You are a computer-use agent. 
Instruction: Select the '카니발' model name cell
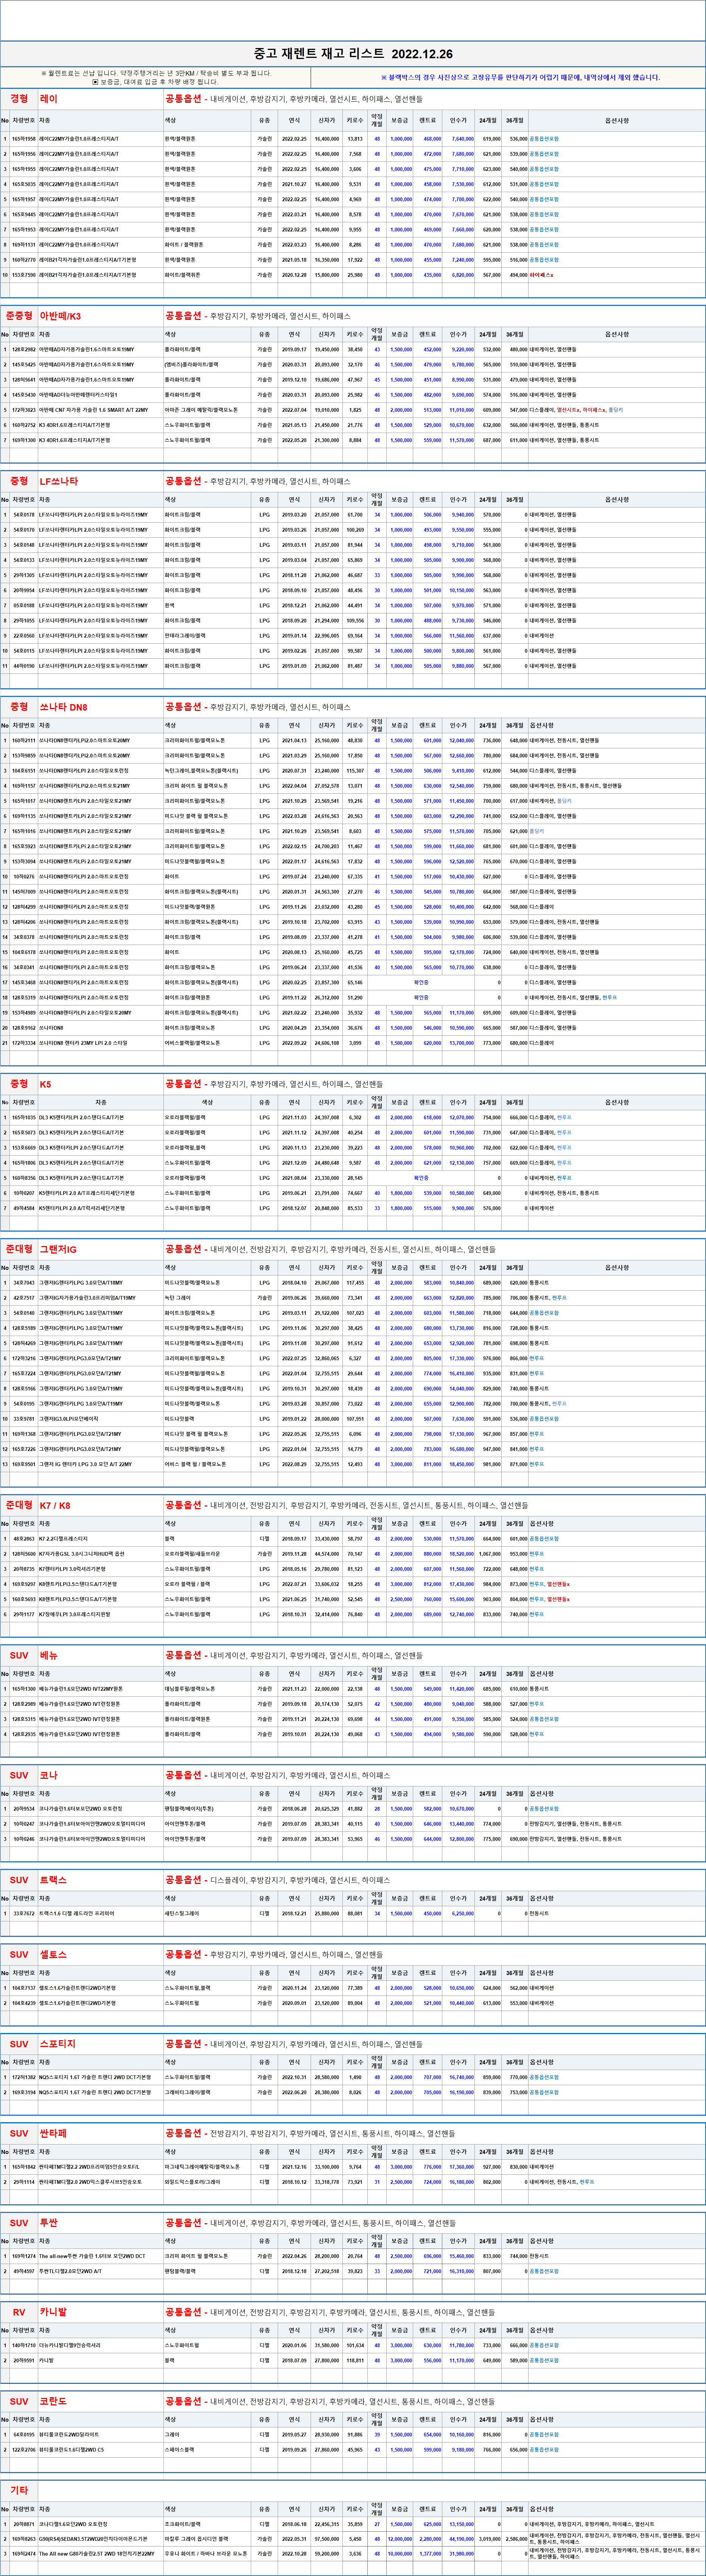pos(100,2312)
